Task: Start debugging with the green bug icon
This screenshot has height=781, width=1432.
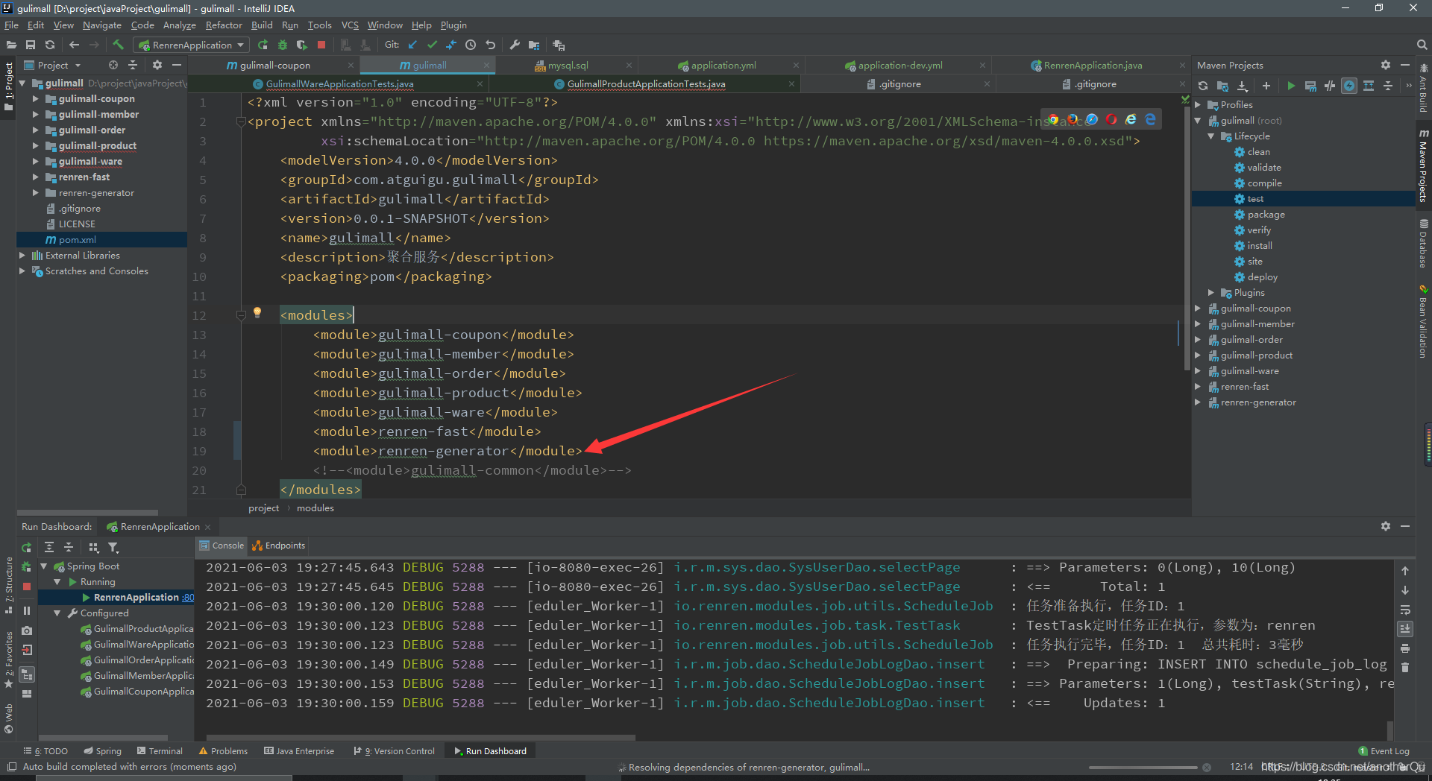Action: click(283, 45)
